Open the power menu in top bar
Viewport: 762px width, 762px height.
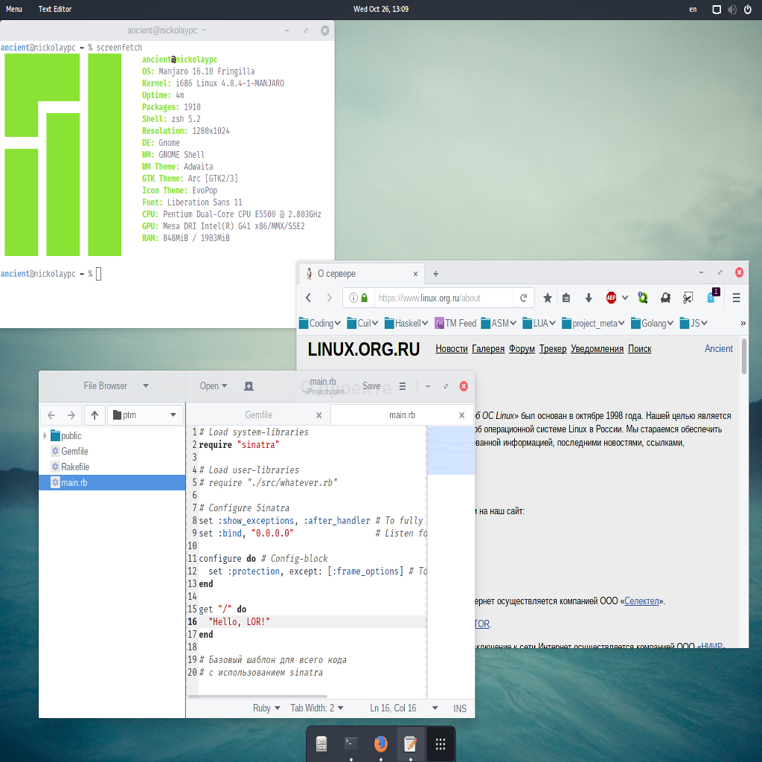748,9
